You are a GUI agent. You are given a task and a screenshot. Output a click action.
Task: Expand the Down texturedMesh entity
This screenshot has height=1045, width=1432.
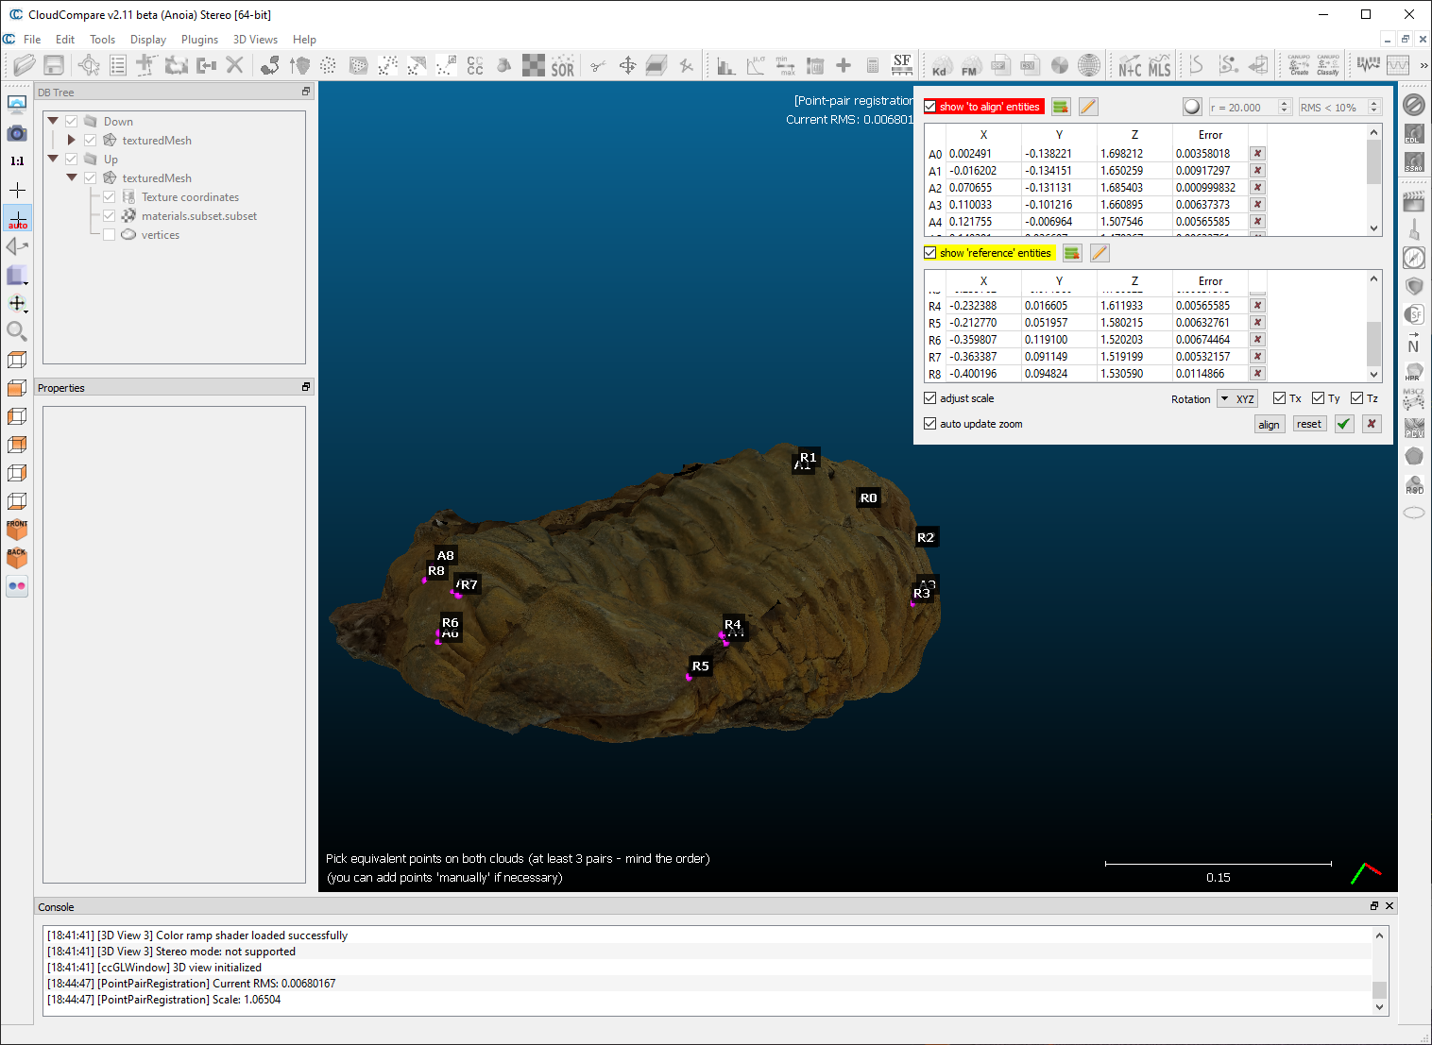71,140
